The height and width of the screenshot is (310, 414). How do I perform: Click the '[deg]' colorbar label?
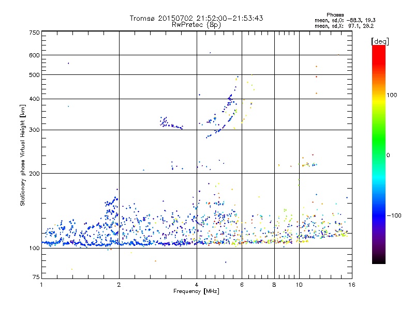pos(380,41)
